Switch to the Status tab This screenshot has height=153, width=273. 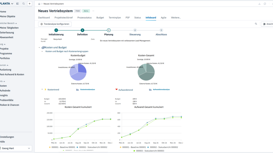click(x=138, y=18)
